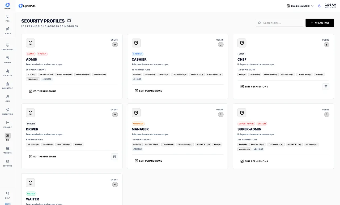Click the Create Role button

tap(320, 23)
